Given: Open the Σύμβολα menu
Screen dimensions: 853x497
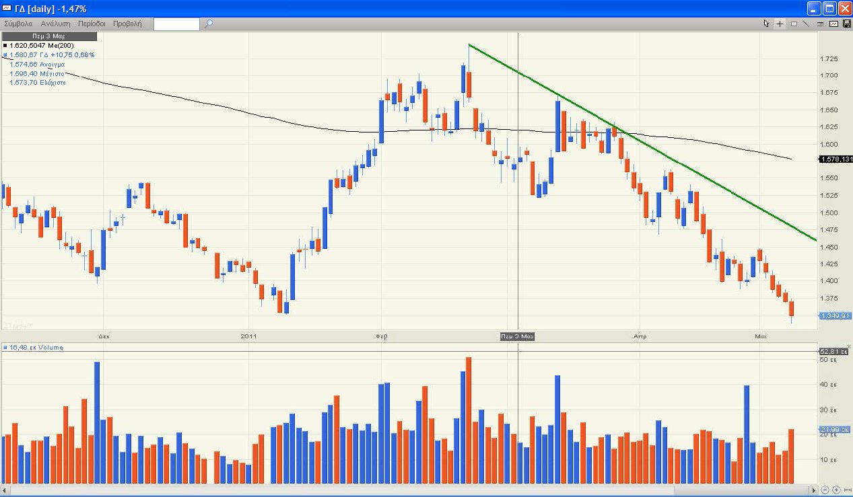Looking at the screenshot, I should point(18,24).
